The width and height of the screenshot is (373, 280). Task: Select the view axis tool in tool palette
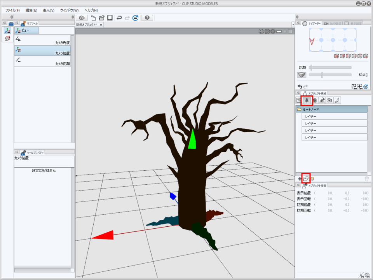click(x=8, y=30)
